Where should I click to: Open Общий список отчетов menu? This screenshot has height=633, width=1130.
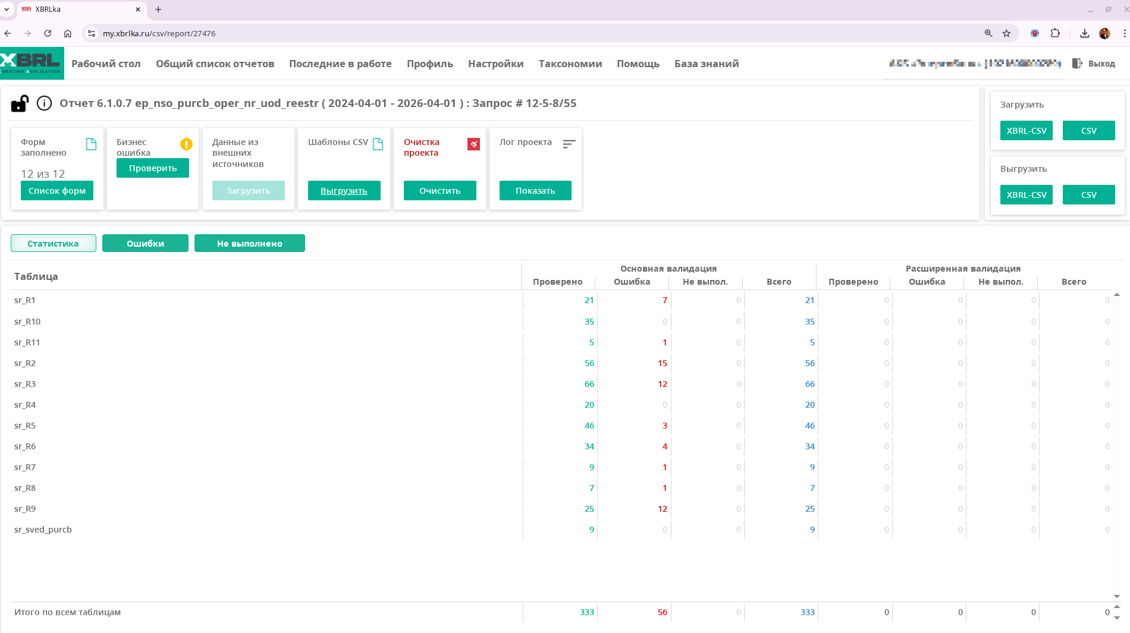[x=215, y=64]
